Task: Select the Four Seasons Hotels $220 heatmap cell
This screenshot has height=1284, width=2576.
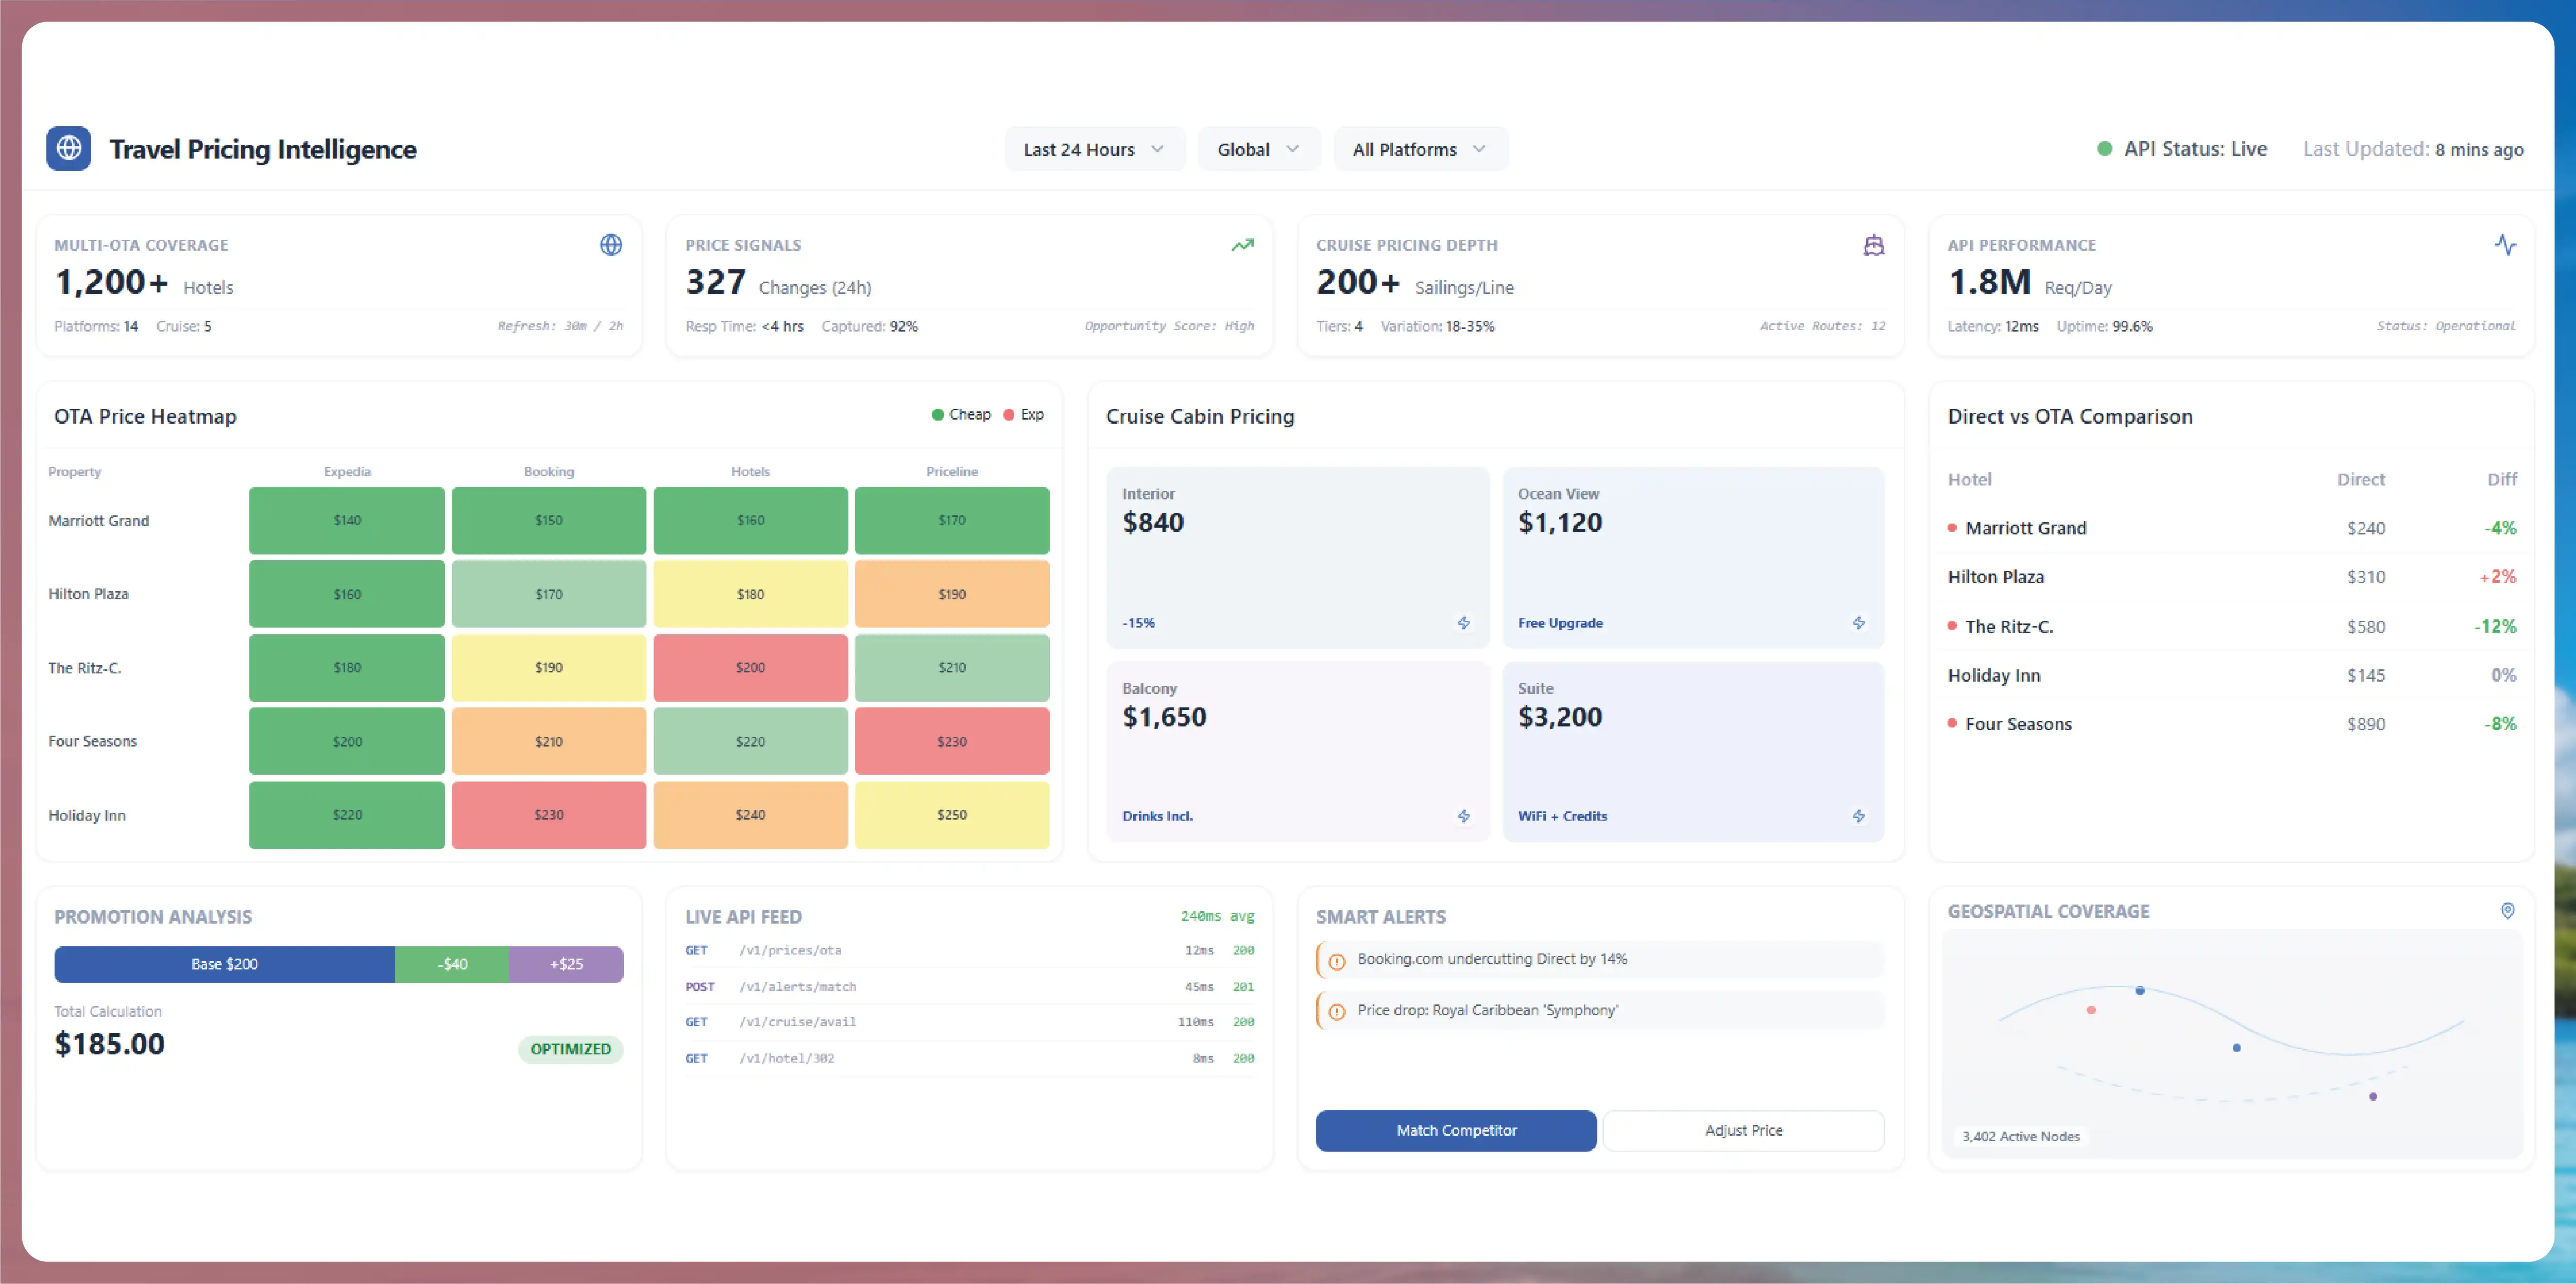Action: click(x=750, y=741)
